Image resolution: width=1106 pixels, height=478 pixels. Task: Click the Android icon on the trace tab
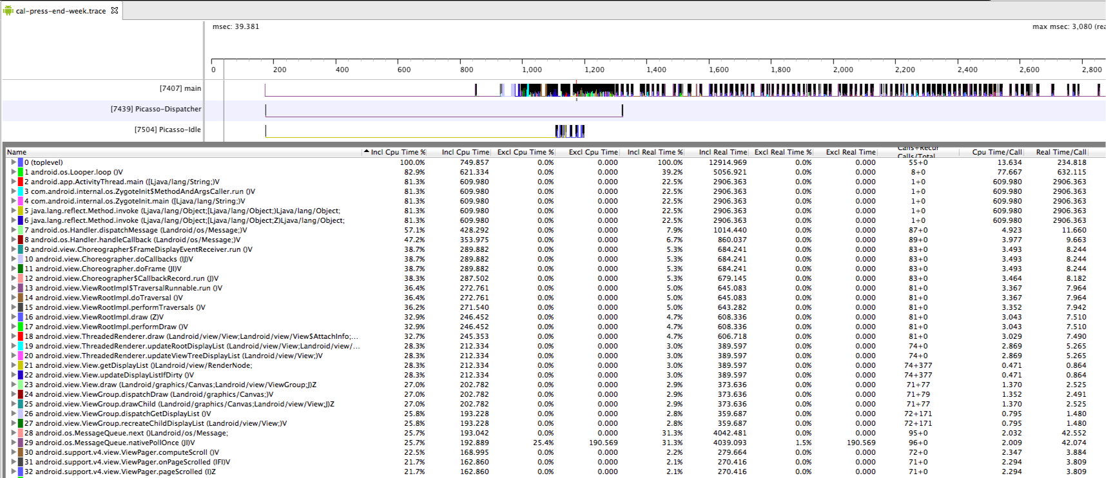(x=8, y=10)
